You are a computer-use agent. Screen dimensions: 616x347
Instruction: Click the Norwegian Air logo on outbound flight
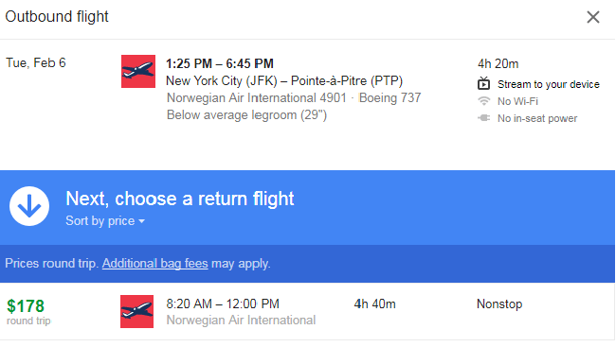point(138,71)
